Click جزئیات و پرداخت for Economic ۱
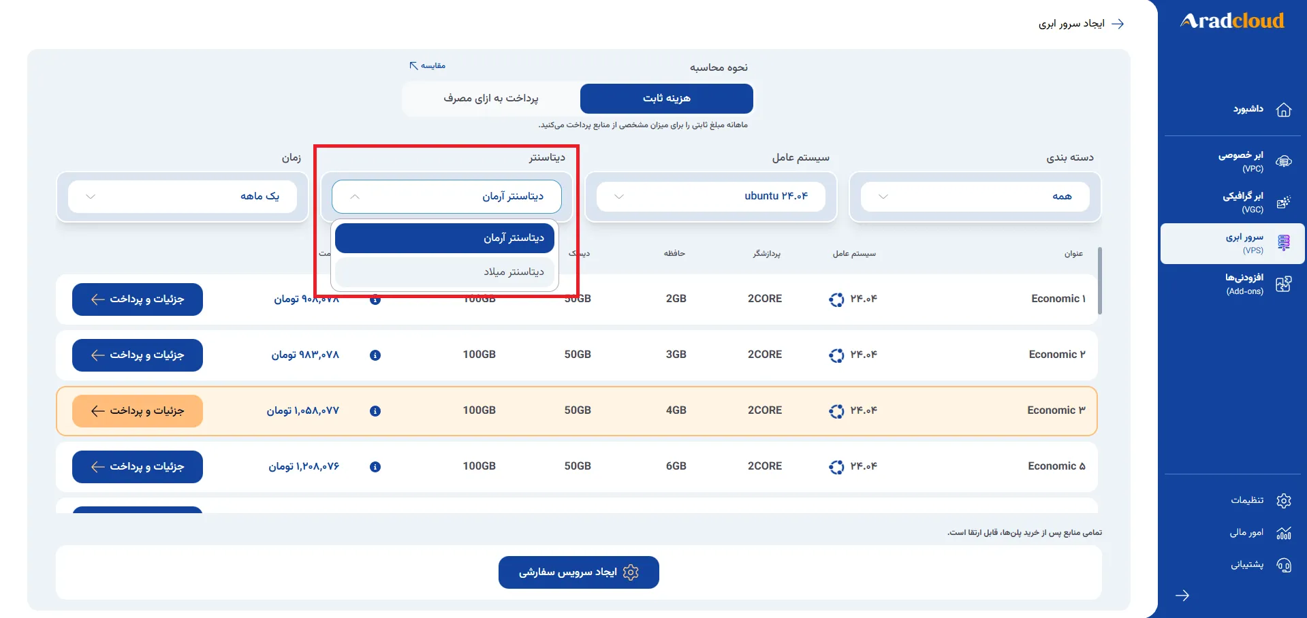This screenshot has height=618, width=1307. click(x=138, y=299)
